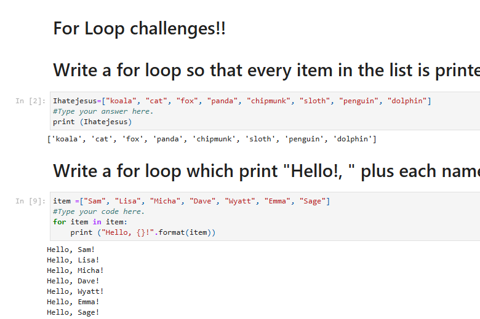Click the 'Hello, Emma!' output line

[73, 302]
